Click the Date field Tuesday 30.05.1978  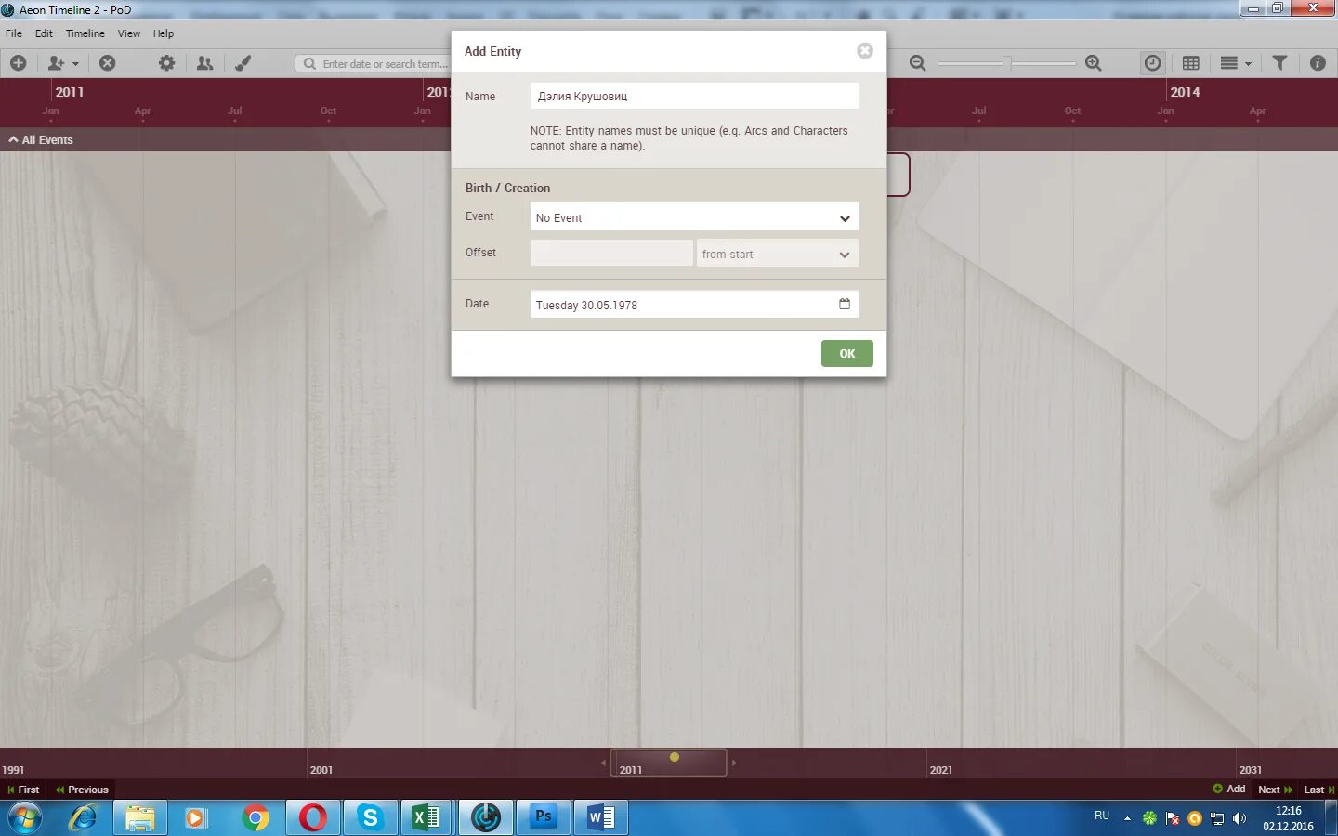point(695,304)
